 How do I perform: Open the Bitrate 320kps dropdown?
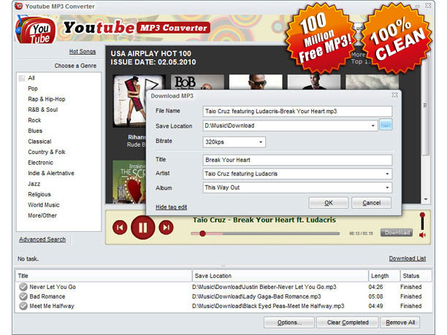[x=261, y=142]
